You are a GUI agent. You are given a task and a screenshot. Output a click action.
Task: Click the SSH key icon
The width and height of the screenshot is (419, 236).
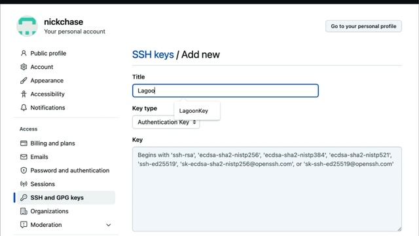(x=24, y=197)
